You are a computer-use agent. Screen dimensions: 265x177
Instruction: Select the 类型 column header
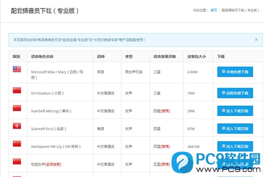click(129, 57)
